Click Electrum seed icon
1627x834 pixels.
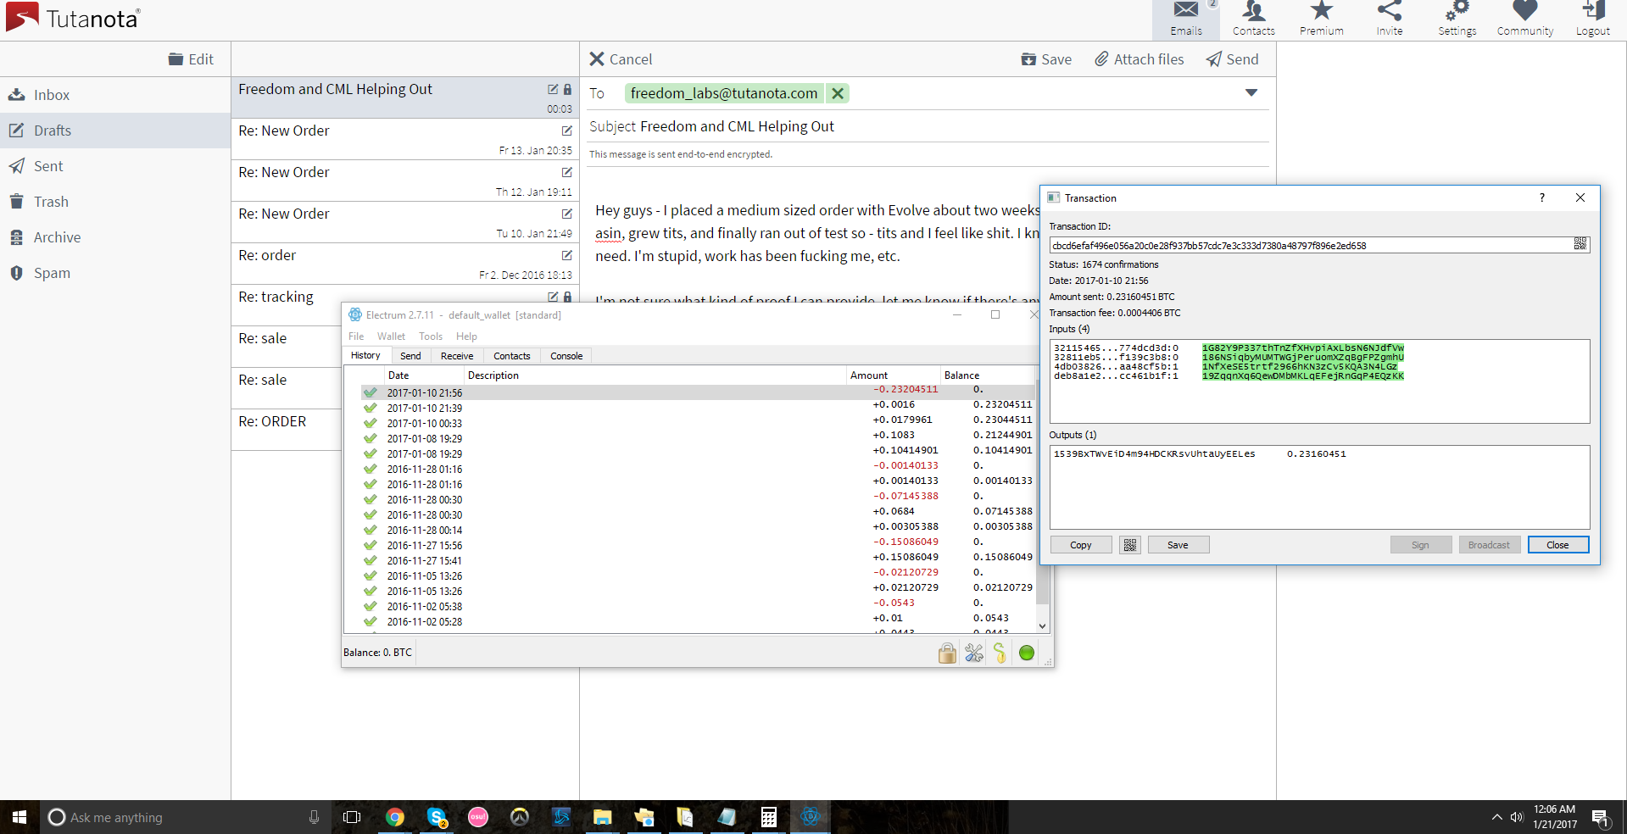point(1000,653)
